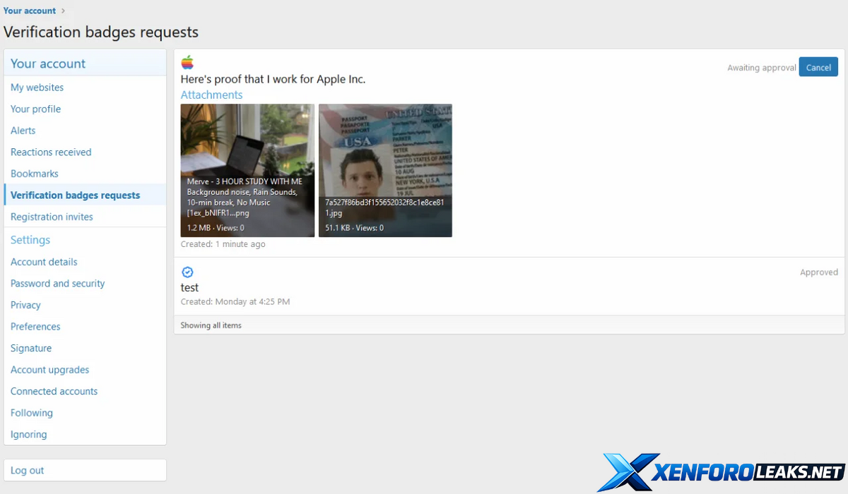
Task: Click the Attachments heading link
Action: pos(211,95)
